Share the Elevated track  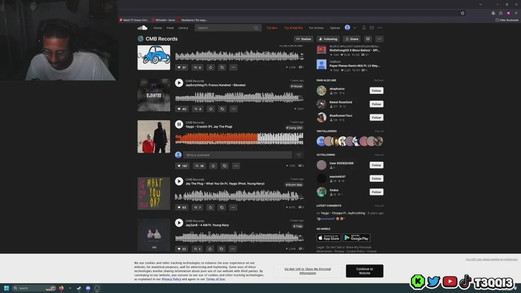pyautogui.click(x=210, y=109)
